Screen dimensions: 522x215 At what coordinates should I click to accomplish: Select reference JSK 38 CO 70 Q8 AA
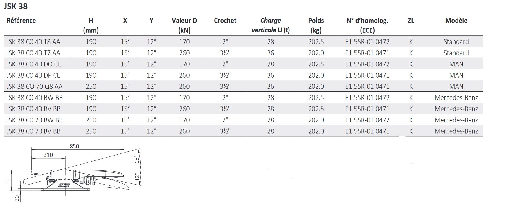35,86
